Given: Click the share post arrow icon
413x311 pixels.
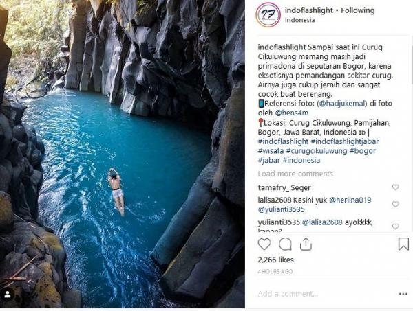Looking at the screenshot, I should [305, 244].
